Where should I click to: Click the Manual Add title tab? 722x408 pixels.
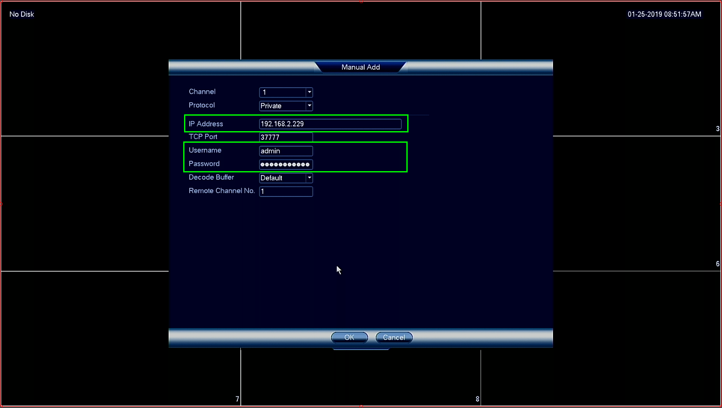click(360, 67)
